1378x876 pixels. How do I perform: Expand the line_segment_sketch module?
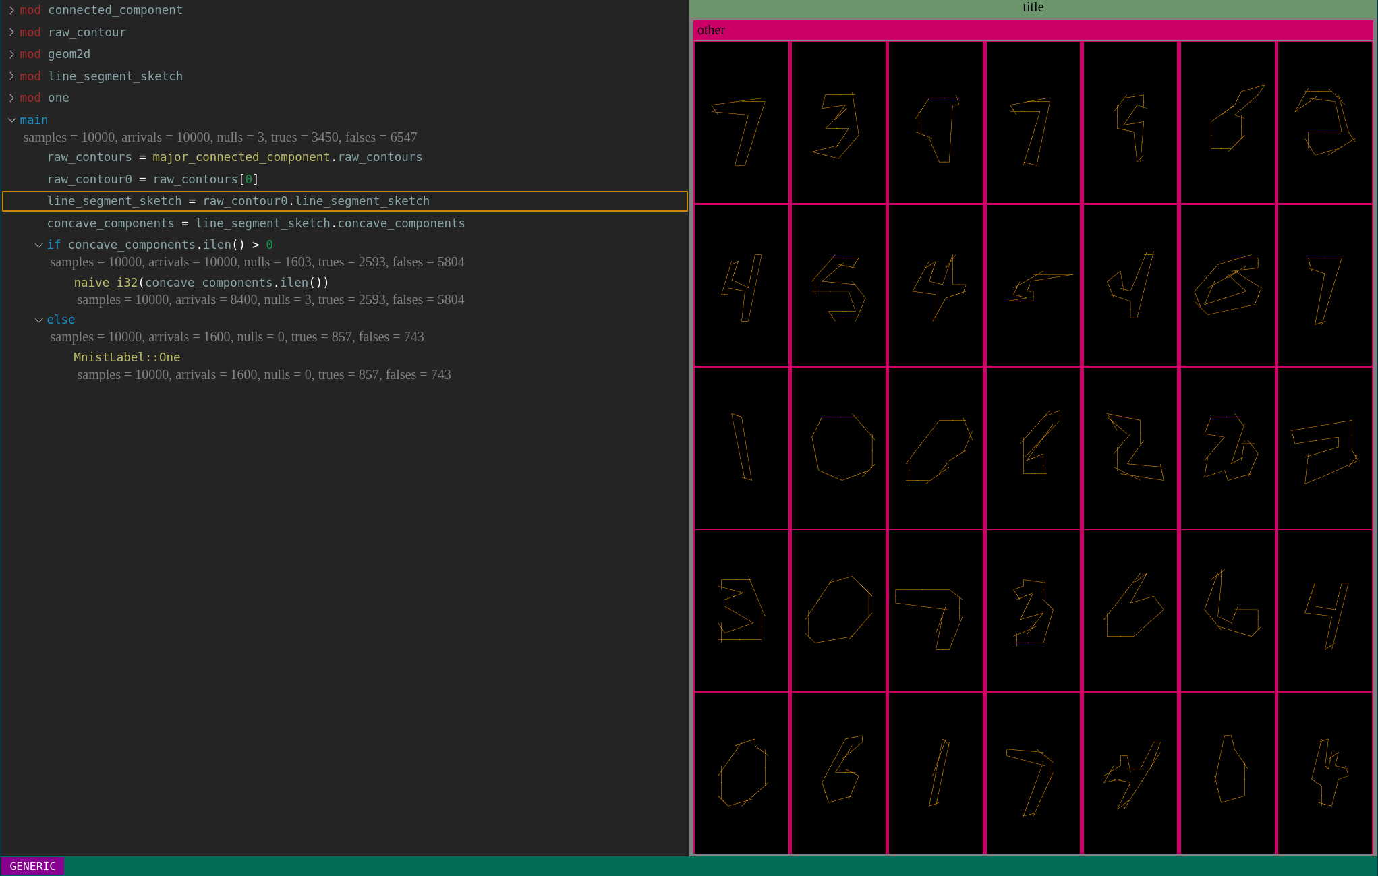point(11,76)
